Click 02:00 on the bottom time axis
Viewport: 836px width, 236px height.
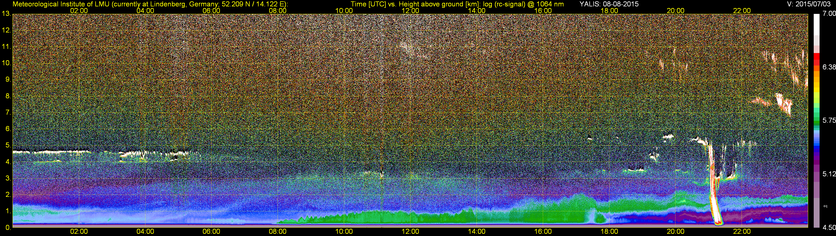click(79, 232)
